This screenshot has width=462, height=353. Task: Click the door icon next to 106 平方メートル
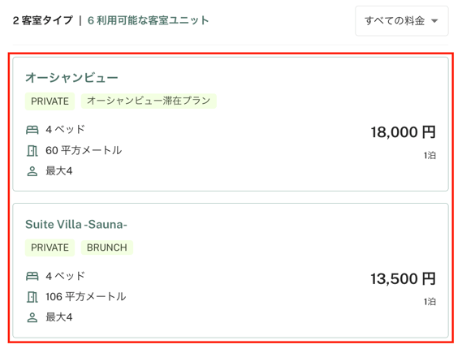tap(32, 297)
